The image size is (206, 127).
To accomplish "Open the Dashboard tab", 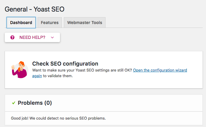I will click(x=21, y=23).
